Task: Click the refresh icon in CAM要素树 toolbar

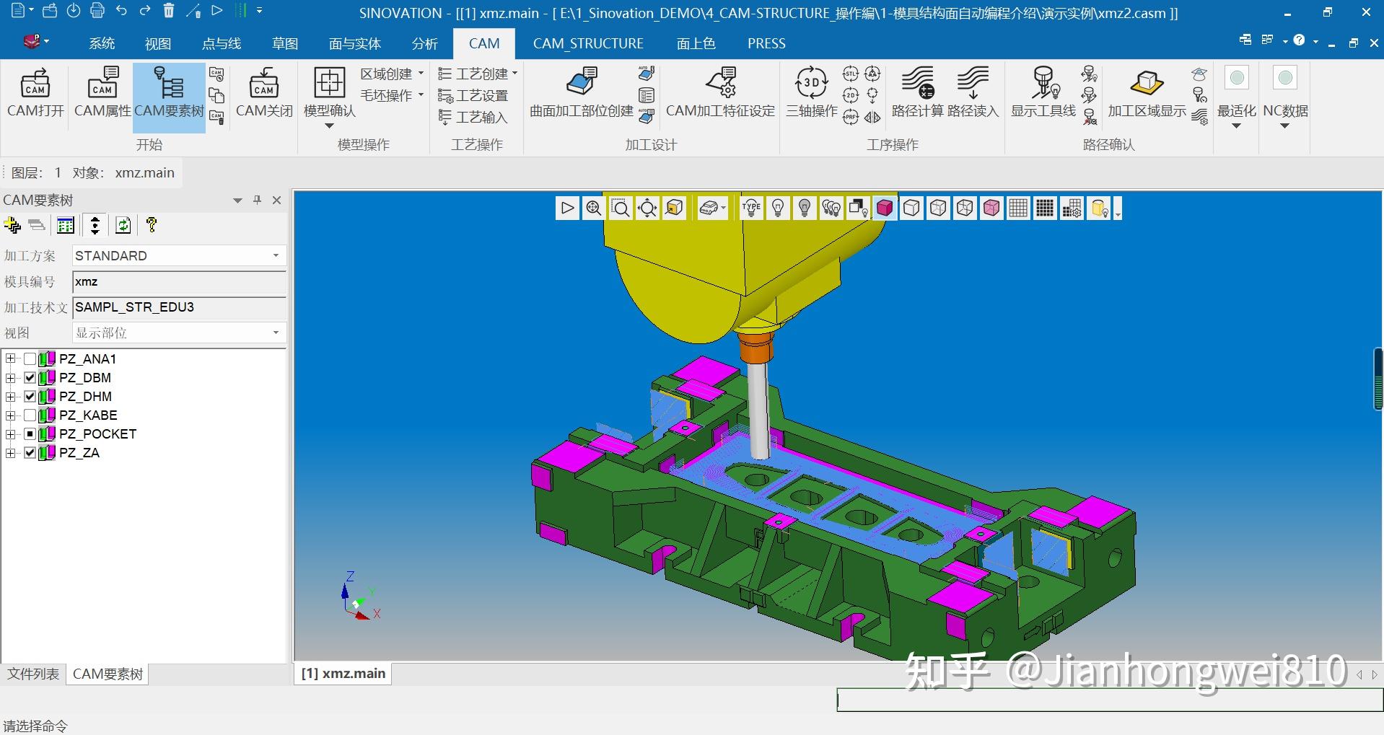Action: click(x=123, y=226)
